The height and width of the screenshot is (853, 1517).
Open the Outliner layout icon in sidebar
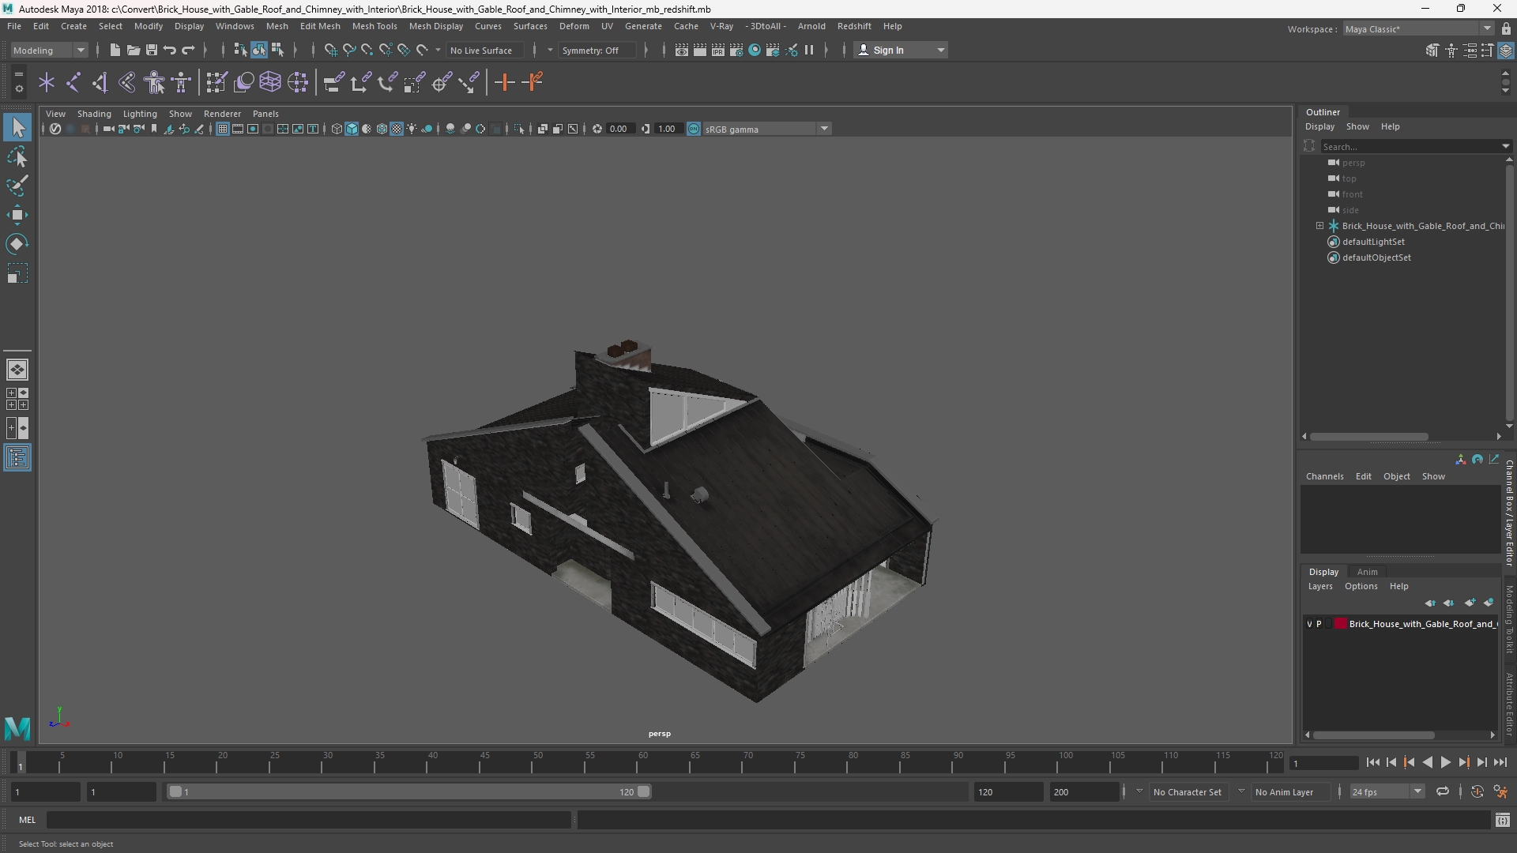pos(17,458)
